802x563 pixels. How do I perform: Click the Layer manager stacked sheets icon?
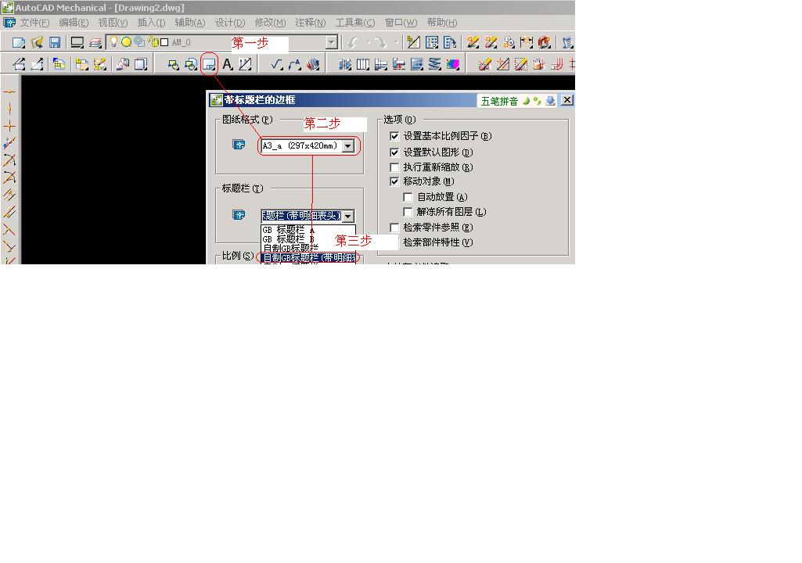95,43
